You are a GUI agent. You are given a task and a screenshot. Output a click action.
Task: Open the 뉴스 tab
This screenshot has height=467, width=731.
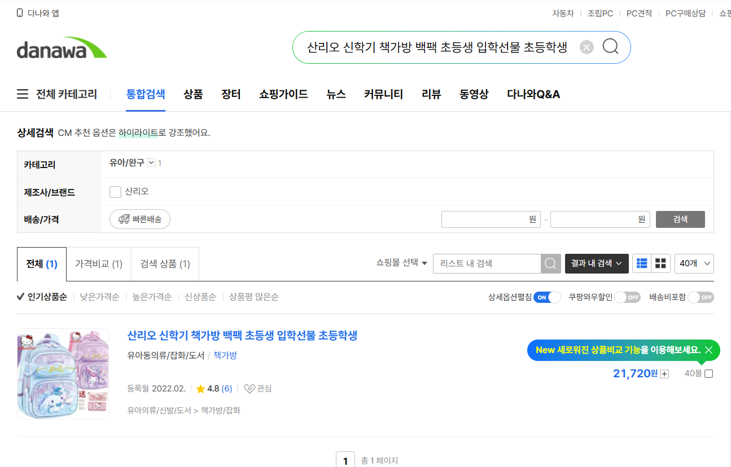336,94
